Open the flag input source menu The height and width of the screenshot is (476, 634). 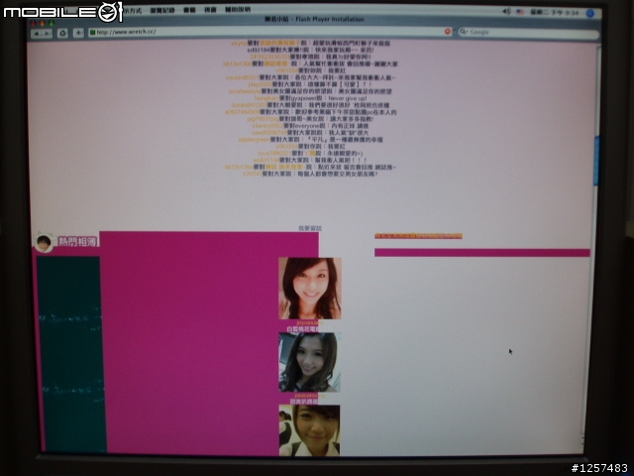(x=520, y=12)
